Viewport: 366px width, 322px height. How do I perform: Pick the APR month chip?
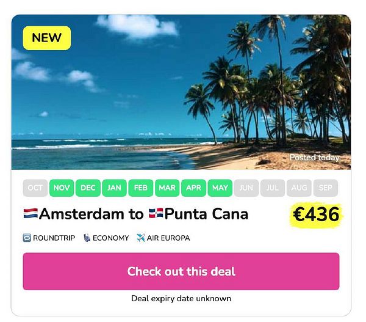click(x=194, y=188)
